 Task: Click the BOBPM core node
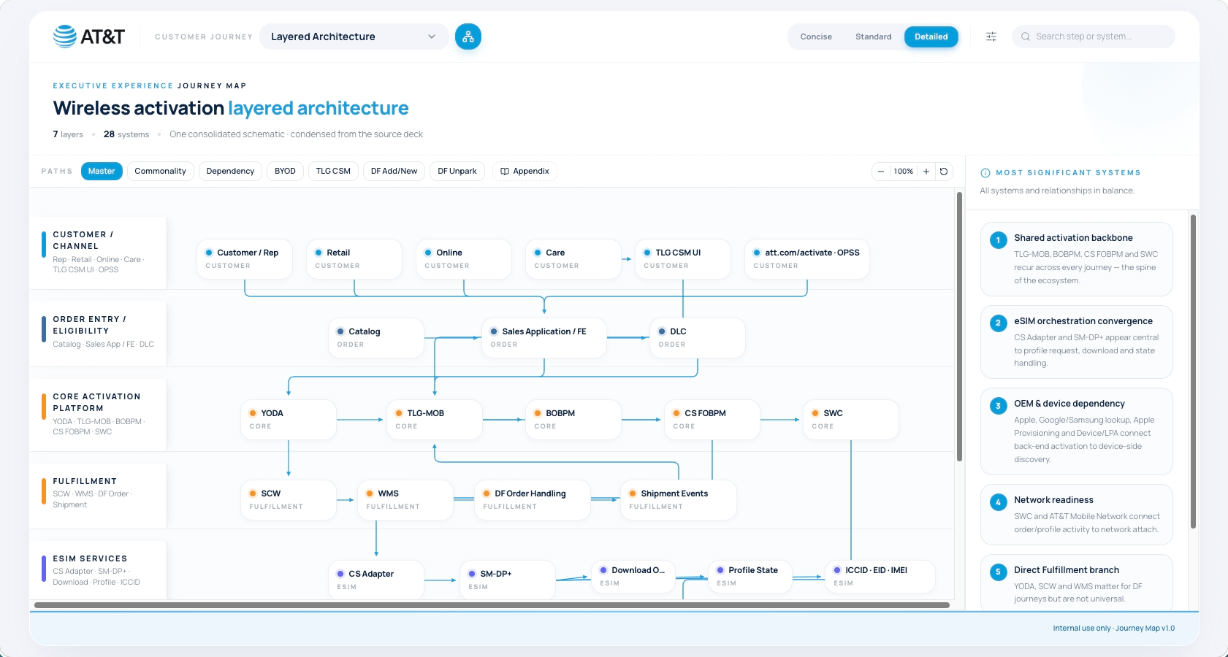tap(573, 420)
